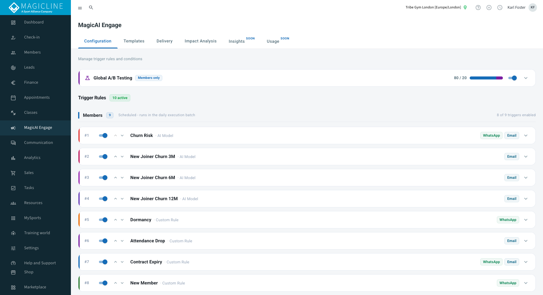
Task: Click the Marketplace sidebar icon
Action: click(x=13, y=287)
